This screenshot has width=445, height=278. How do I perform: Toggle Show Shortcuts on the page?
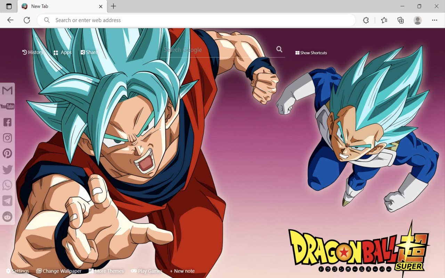coord(311,53)
